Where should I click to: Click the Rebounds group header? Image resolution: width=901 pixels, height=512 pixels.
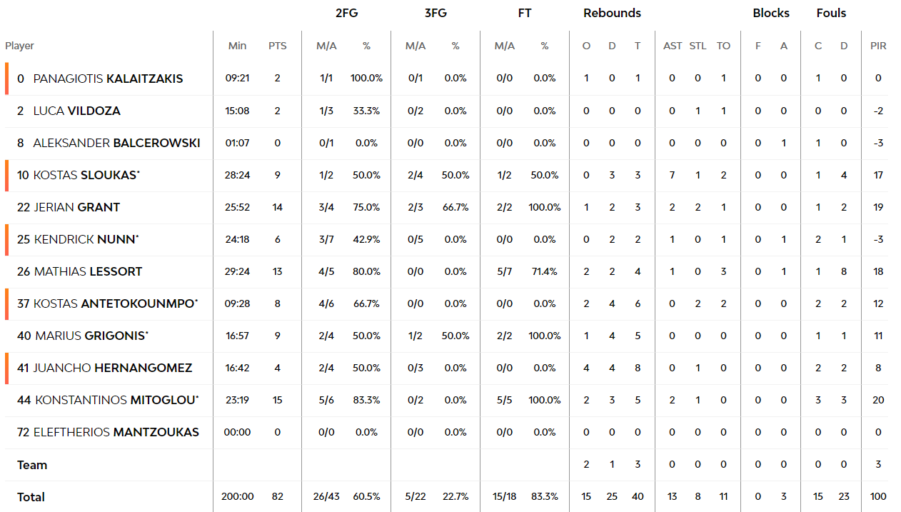tap(612, 13)
